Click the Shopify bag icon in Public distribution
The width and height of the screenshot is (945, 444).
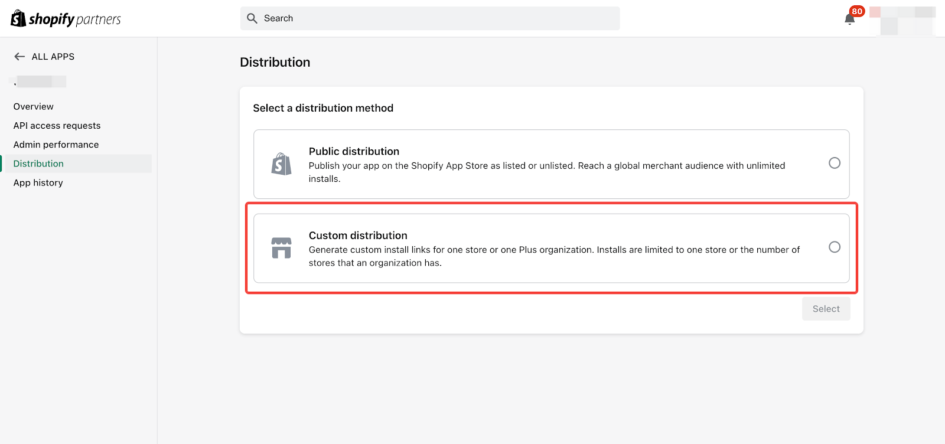click(x=281, y=164)
